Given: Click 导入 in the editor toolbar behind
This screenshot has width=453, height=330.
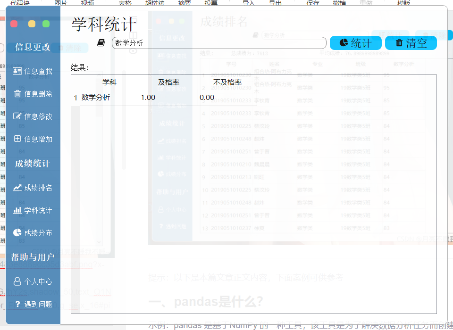Looking at the screenshot, I should [249, 3].
